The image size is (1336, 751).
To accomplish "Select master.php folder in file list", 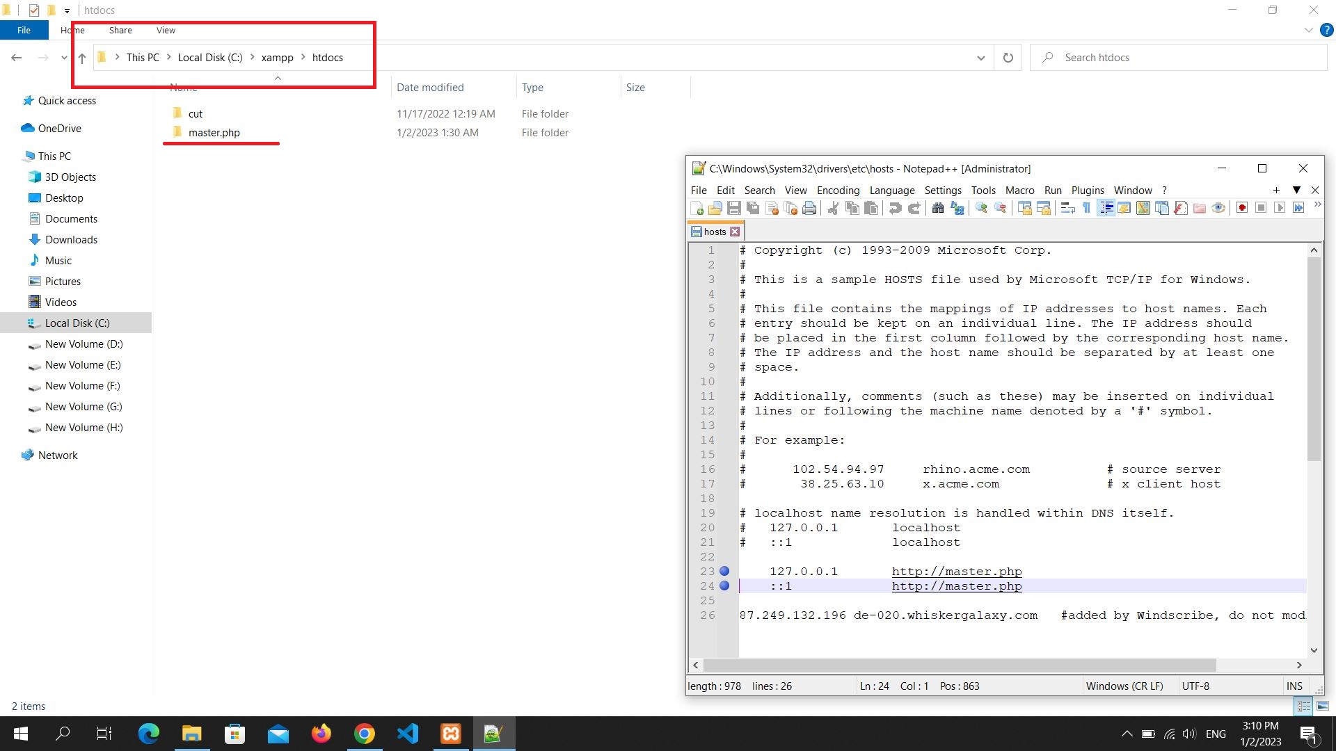I will [214, 132].
